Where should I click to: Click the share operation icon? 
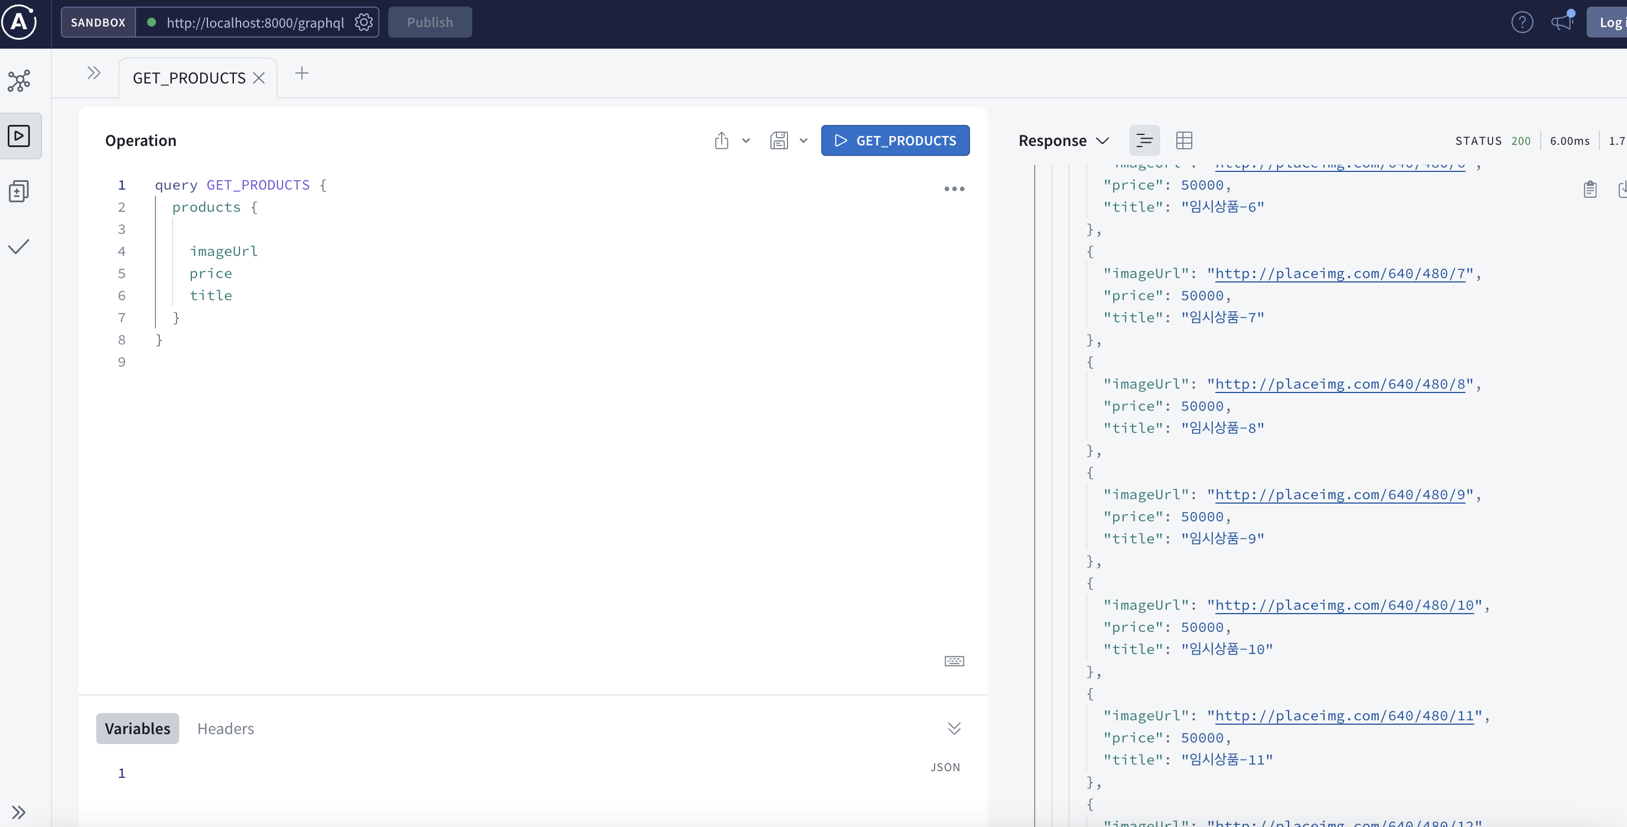tap(721, 140)
